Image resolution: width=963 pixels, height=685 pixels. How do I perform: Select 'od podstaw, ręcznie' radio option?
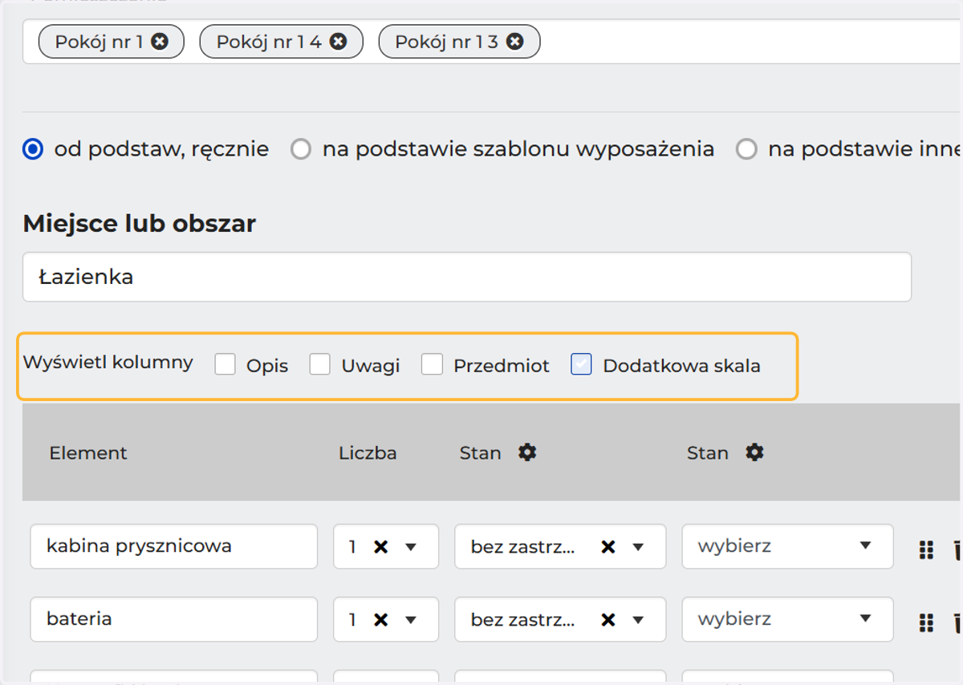[33, 149]
